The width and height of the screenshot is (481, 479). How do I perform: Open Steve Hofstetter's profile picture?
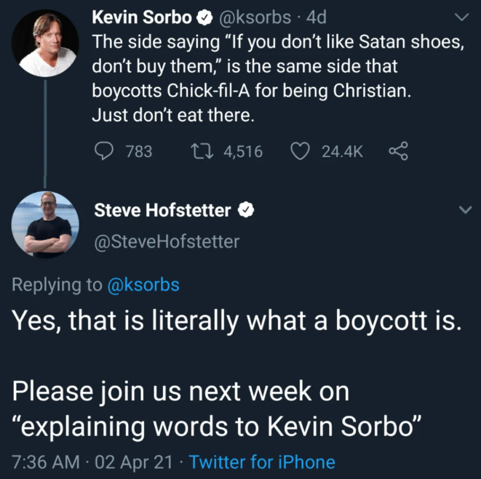click(46, 225)
